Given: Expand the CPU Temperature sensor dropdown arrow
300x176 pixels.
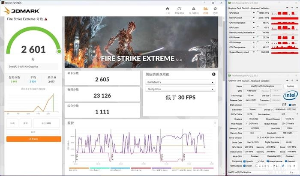Looking at the screenshot, I should point(254,47).
